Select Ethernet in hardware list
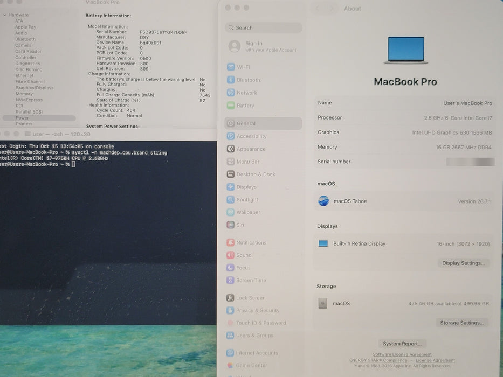Screen dimensions: 503x377 coord(24,75)
